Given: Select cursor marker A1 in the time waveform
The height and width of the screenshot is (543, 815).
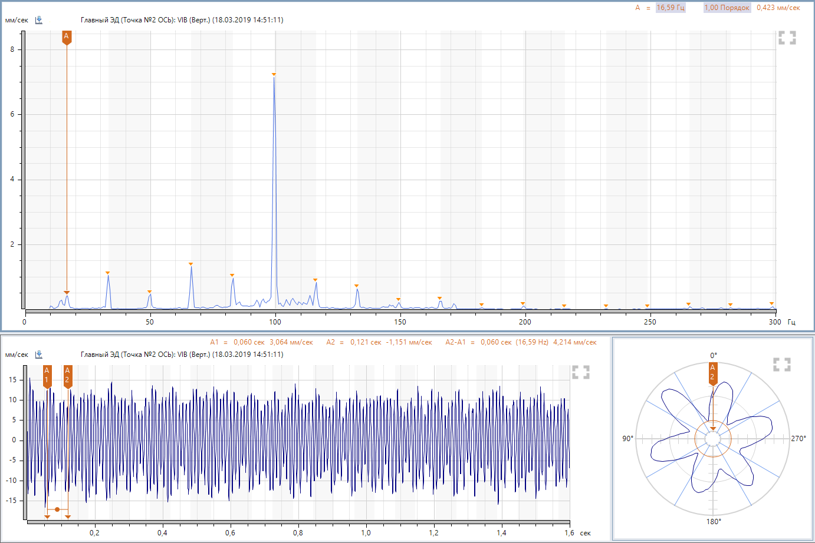Looking at the screenshot, I should (47, 376).
